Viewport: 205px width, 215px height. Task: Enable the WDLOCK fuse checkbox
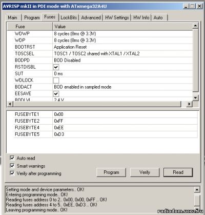tap(56, 81)
